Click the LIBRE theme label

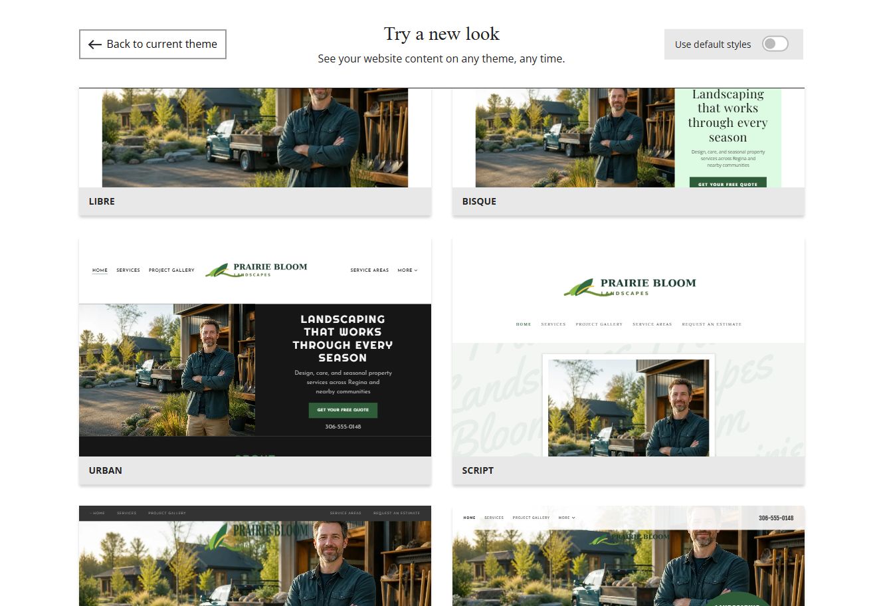(102, 201)
